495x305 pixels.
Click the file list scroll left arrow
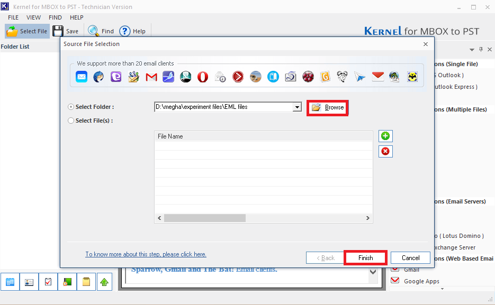coord(159,218)
